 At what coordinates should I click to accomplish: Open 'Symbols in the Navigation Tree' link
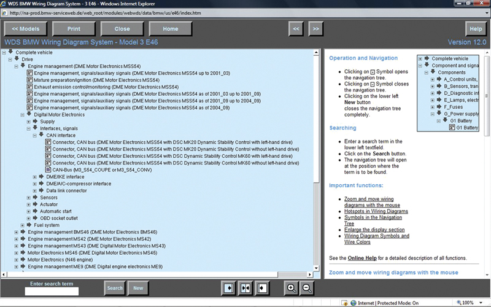373,220
